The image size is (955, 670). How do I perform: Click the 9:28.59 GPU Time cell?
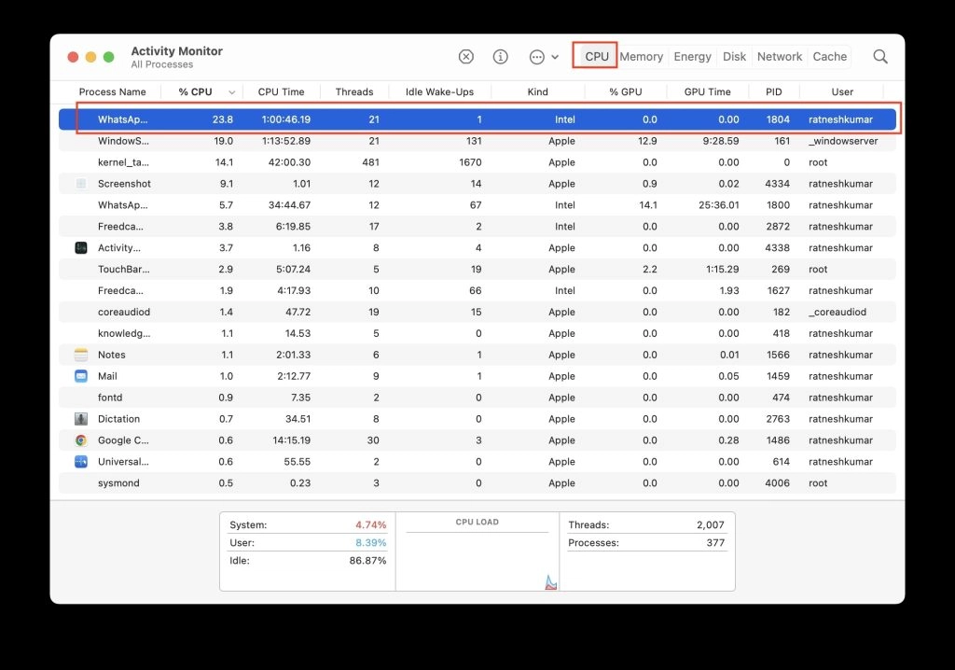[721, 141]
